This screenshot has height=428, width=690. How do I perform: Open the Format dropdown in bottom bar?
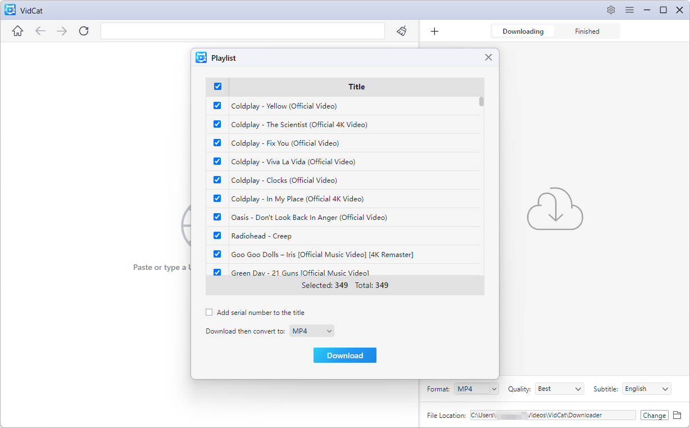[476, 389]
